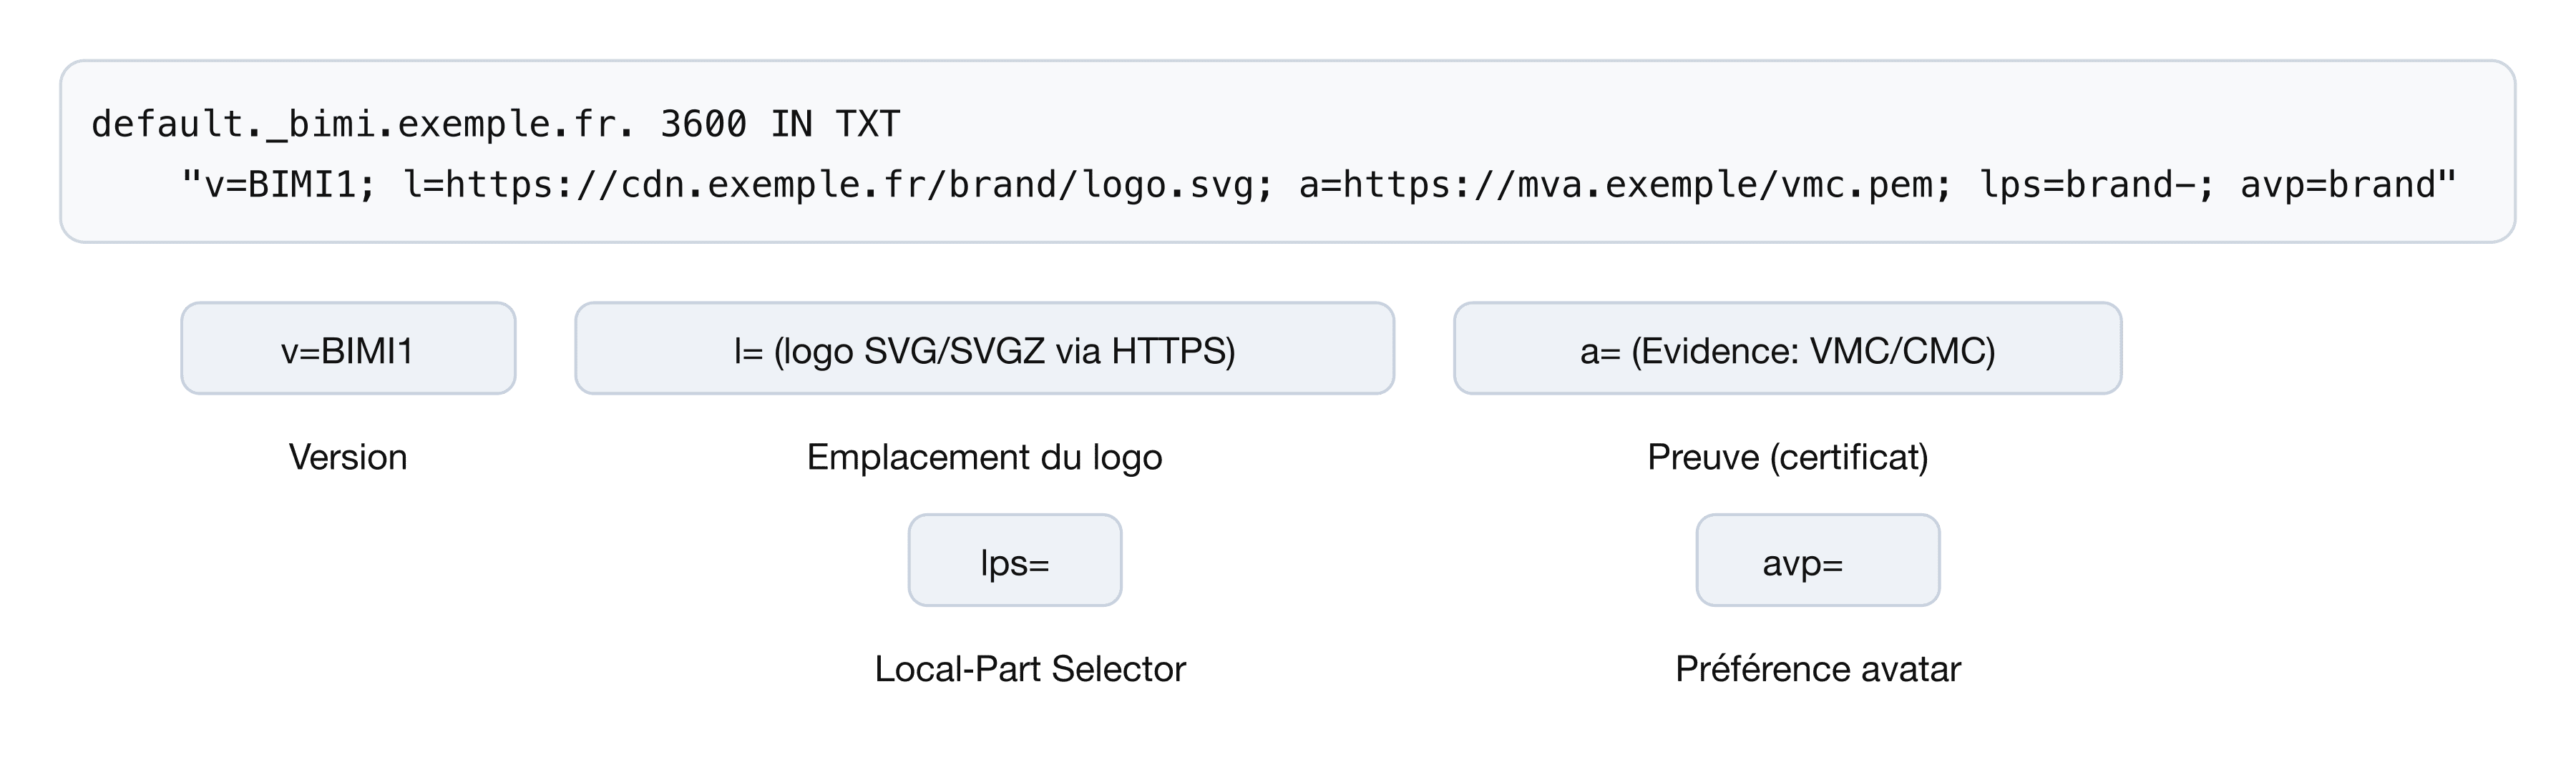Select the IN class in the record
The height and width of the screenshot is (757, 2576).
[x=791, y=125]
